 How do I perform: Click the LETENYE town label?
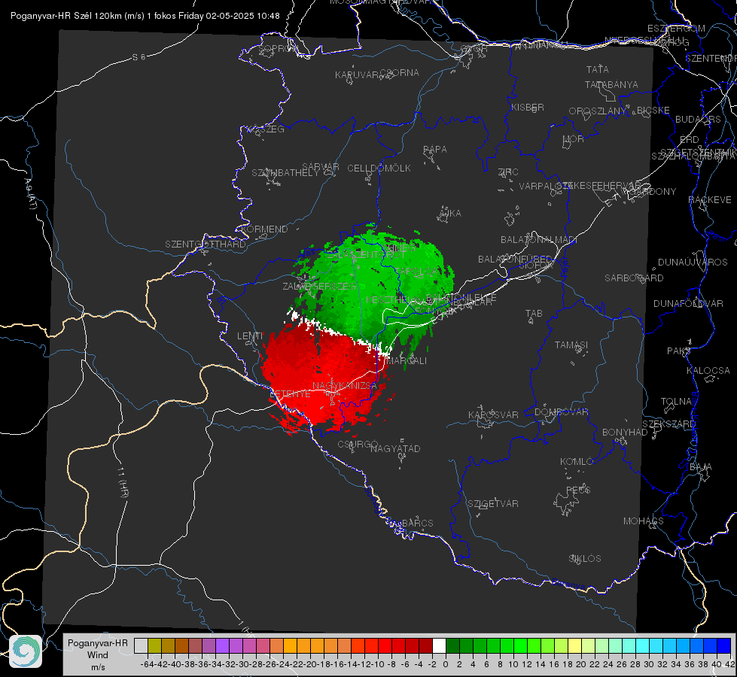(290, 394)
